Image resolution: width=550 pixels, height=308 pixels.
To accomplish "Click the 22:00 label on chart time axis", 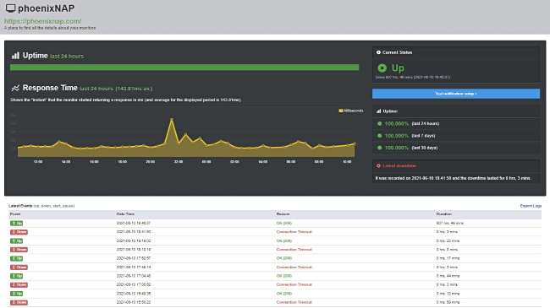I will (x=179, y=162).
